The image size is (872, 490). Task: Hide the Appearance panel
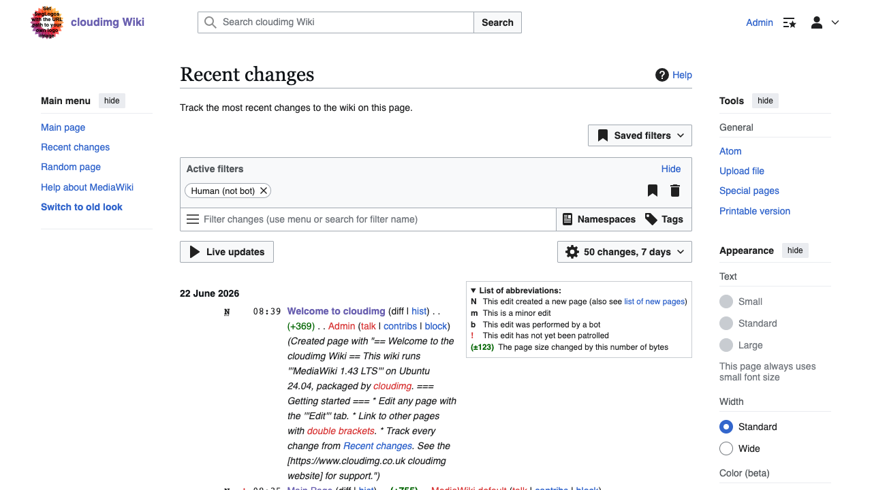click(x=795, y=250)
